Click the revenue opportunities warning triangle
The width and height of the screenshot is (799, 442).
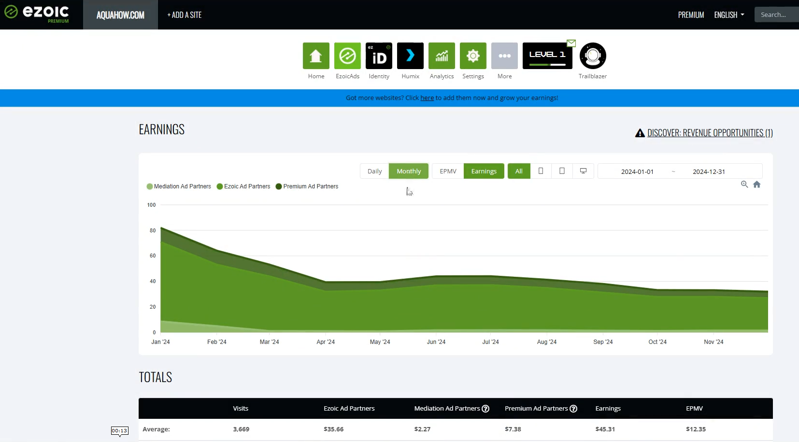click(640, 133)
